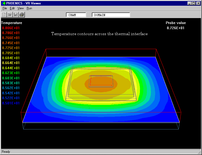This screenshot has width=202, height=155.
Task: Click the PHOENICS green arrow title icon
Action: click(x=4, y=3)
